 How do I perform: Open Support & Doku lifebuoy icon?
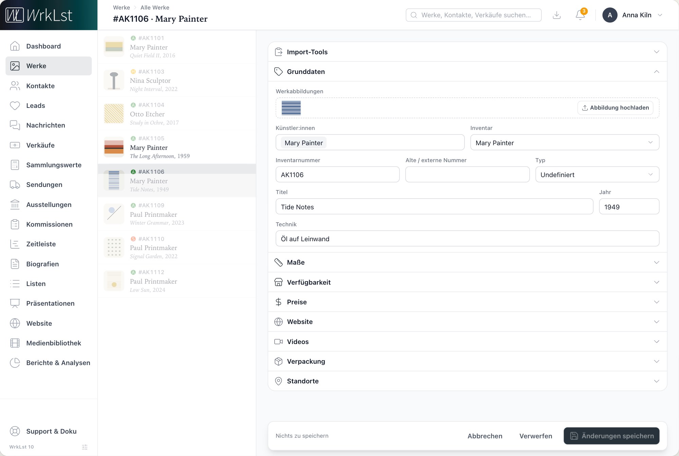tap(15, 431)
